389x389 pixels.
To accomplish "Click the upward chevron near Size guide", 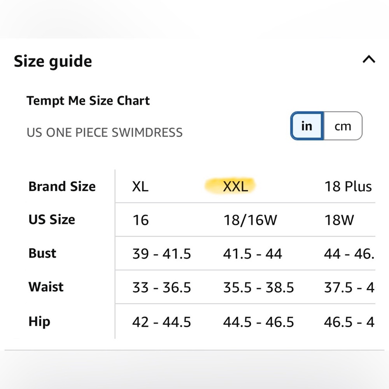I will [x=369, y=60].
